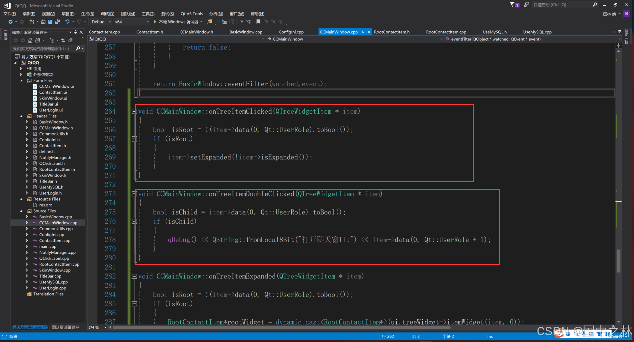
Task: Click the Find in Files toolbar icon
Action: [210, 22]
